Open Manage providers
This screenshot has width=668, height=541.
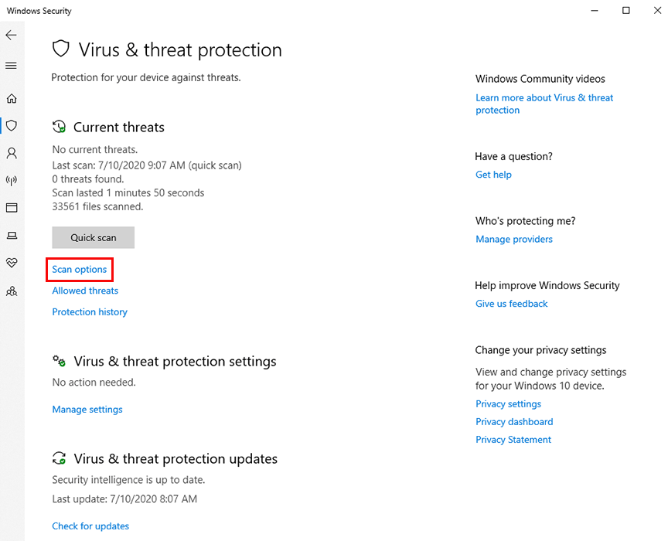click(514, 239)
